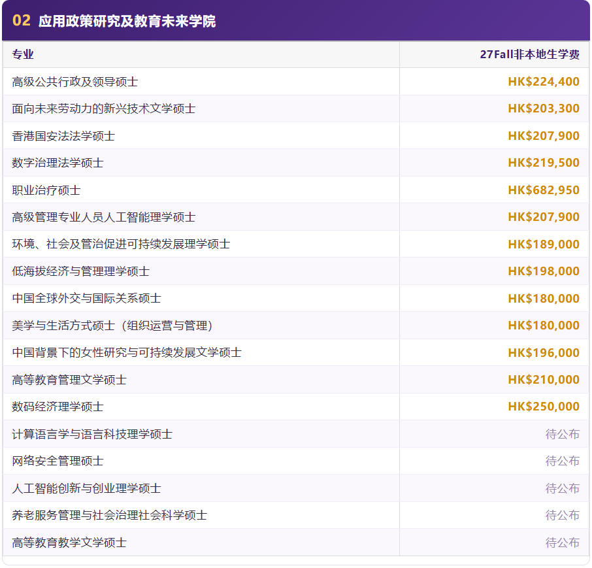This screenshot has height=568, width=592.
Task: Click the fee HK$219,500
Action: point(544,163)
